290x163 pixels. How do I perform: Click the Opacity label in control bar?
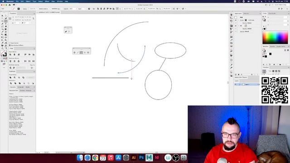(66, 9)
